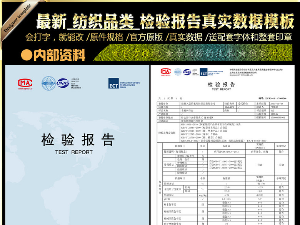Click the ECT logo in the report header
The width and height of the screenshot is (300, 225).
click(203, 72)
